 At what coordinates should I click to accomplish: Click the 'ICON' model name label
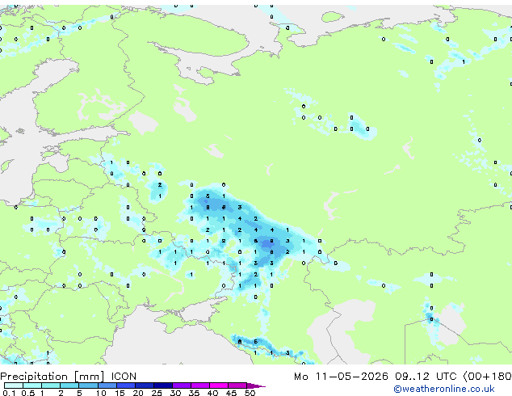click(124, 377)
